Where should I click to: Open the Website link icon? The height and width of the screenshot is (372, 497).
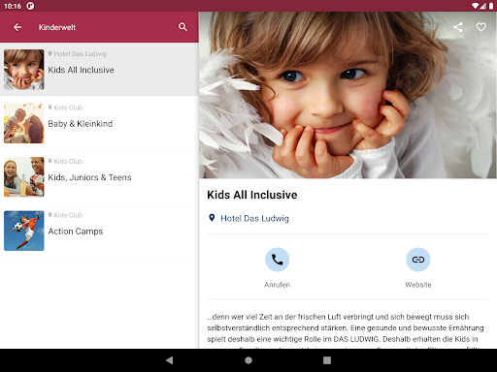418,260
